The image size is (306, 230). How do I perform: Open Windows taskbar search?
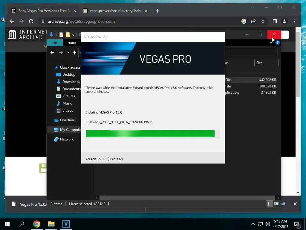(22, 224)
